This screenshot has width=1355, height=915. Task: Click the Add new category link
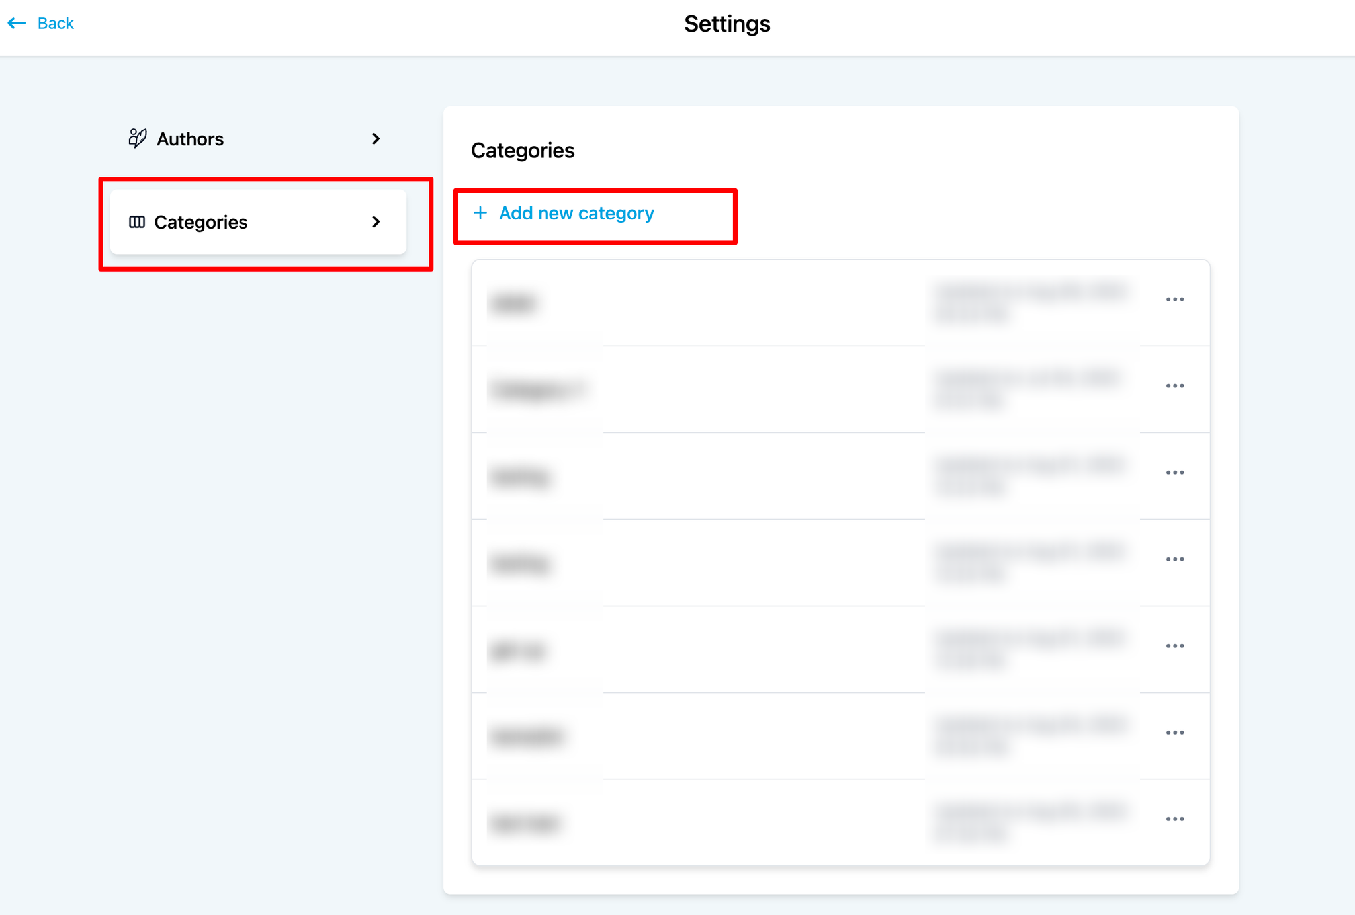pos(576,213)
